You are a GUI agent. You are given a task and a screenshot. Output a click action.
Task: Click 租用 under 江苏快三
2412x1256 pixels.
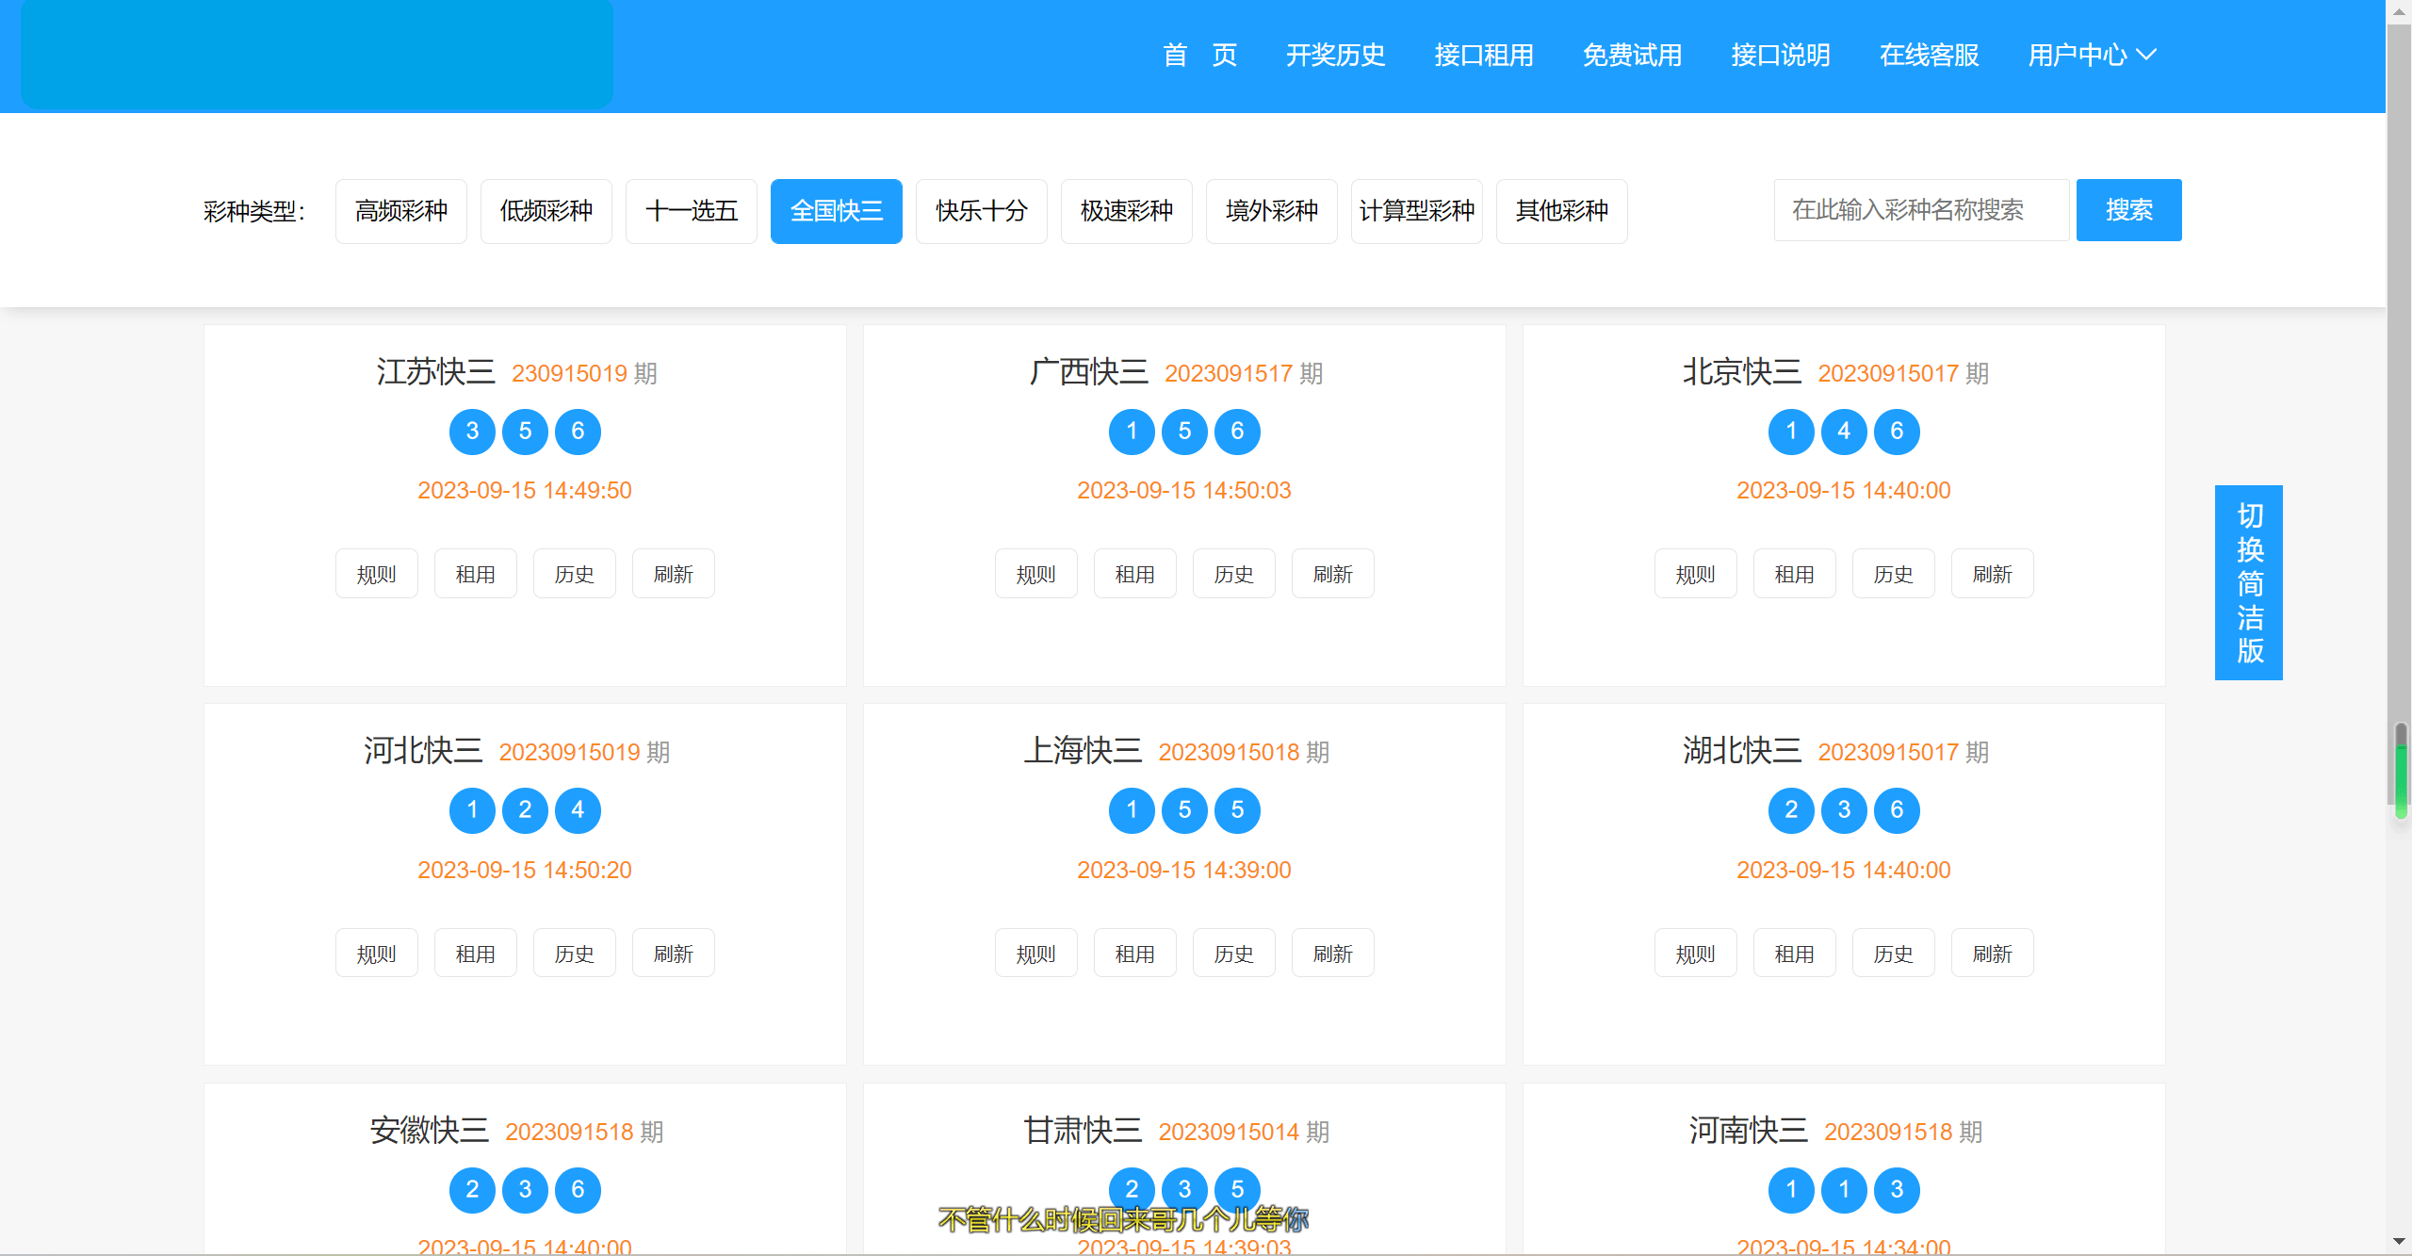click(x=476, y=574)
